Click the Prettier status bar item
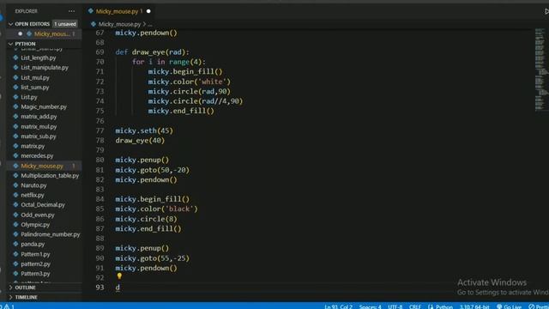 click(539, 306)
